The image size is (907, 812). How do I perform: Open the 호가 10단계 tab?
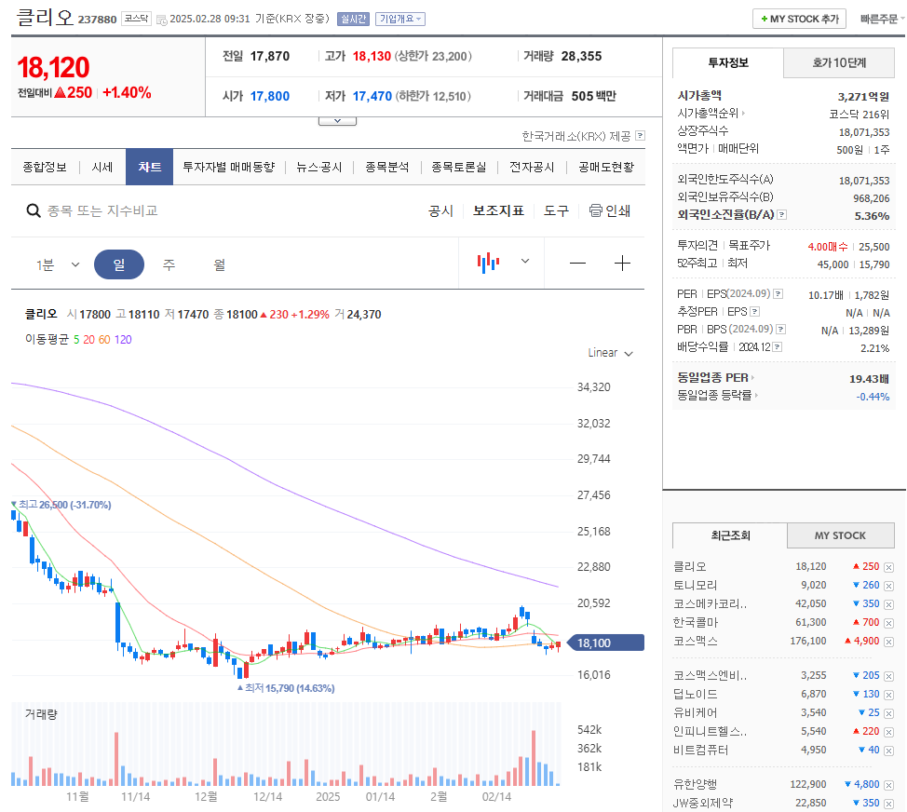click(x=837, y=62)
